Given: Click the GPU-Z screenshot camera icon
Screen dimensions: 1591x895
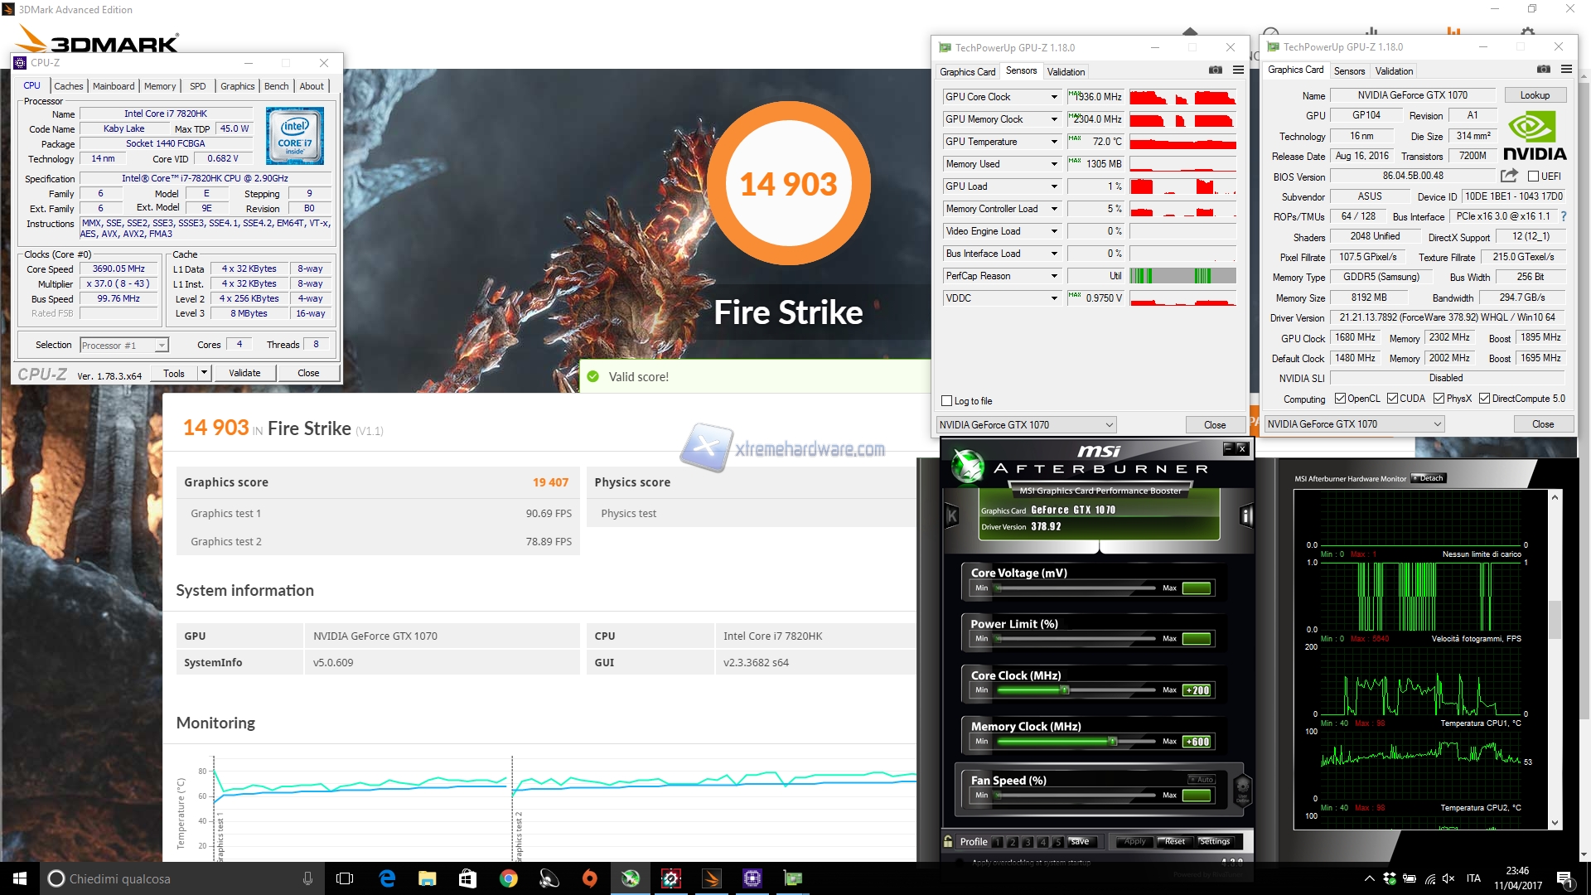Looking at the screenshot, I should tap(1215, 70).
